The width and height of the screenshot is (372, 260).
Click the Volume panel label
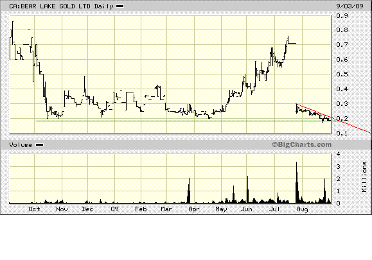coord(21,145)
